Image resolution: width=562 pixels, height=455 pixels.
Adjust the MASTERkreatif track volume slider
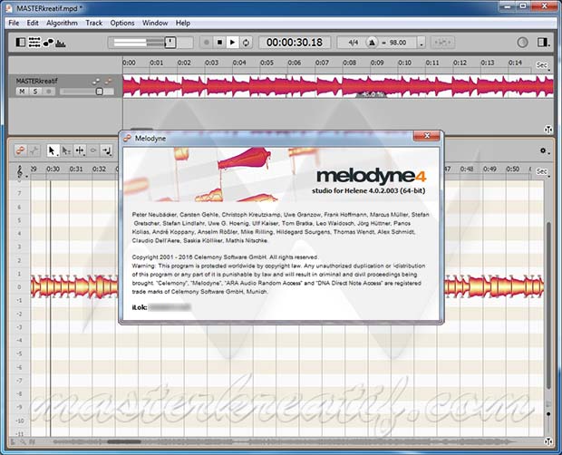pos(87,92)
